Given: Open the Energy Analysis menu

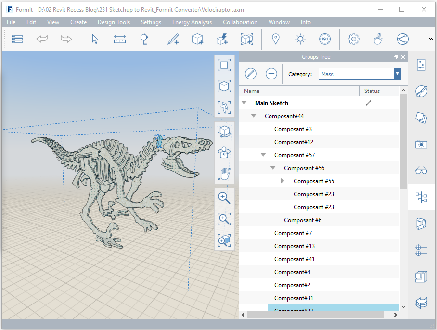Looking at the screenshot, I should click(x=192, y=22).
